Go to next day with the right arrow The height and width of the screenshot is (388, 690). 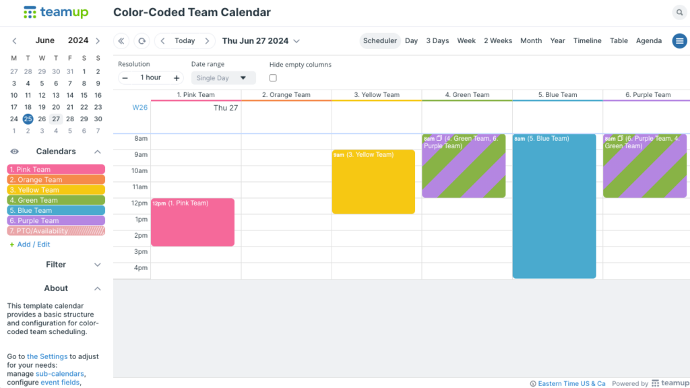[x=207, y=40]
